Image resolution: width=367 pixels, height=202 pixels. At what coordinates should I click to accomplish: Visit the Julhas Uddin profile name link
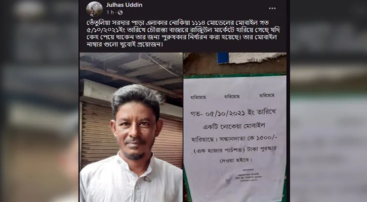pyautogui.click(x=124, y=5)
